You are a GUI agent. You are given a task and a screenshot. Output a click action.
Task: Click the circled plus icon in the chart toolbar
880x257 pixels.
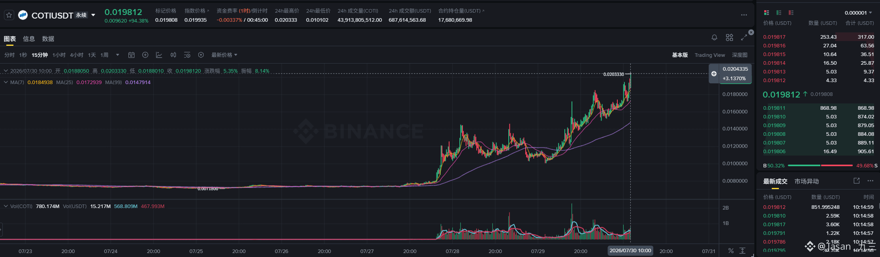[x=145, y=55]
